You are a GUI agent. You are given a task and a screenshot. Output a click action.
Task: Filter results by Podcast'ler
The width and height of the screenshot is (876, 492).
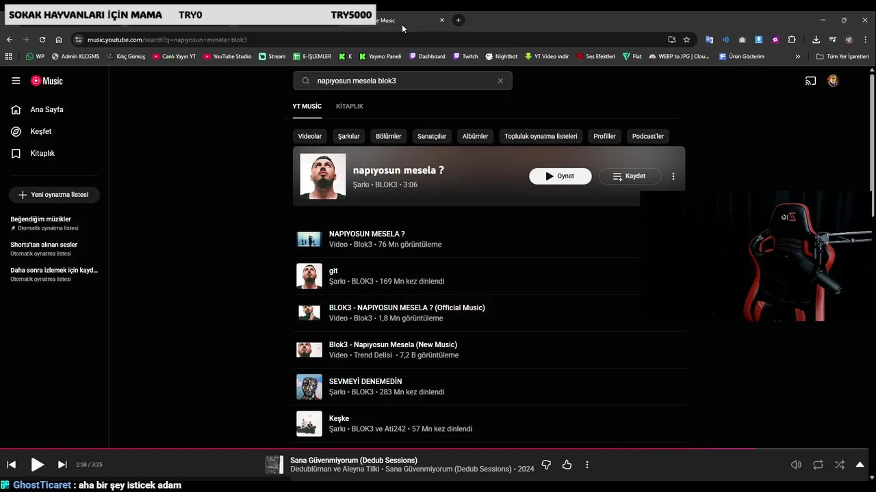click(648, 136)
